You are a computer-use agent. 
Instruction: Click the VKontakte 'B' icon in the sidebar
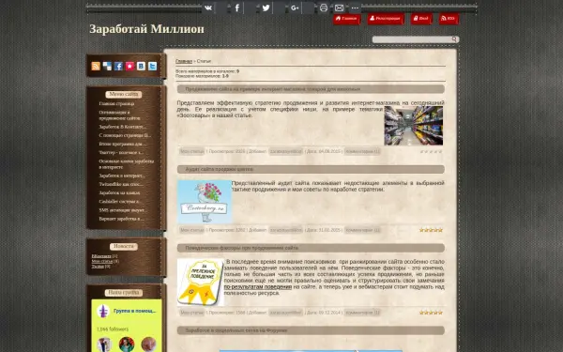tap(141, 66)
